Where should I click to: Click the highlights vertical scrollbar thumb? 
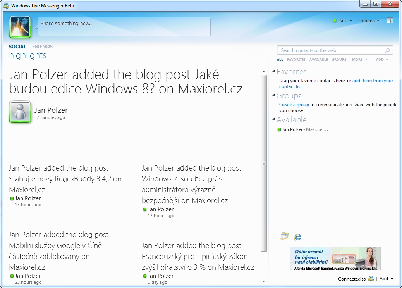click(x=264, y=163)
